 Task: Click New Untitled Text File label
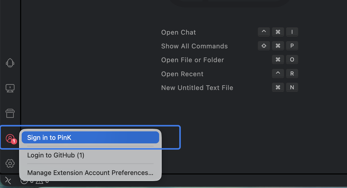[197, 88]
